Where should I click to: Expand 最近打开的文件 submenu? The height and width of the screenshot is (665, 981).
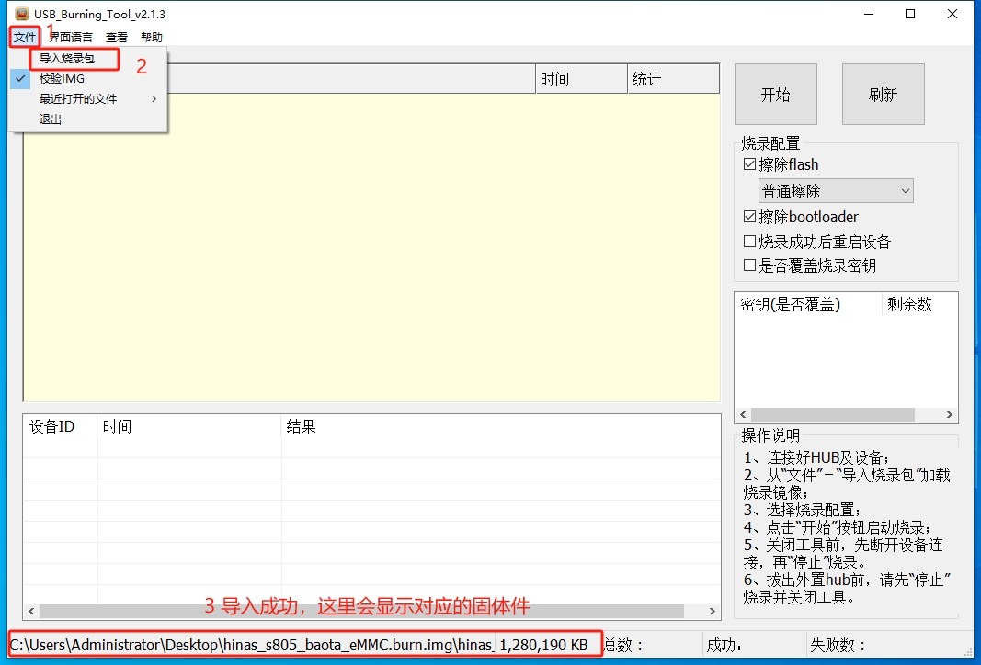[x=88, y=99]
